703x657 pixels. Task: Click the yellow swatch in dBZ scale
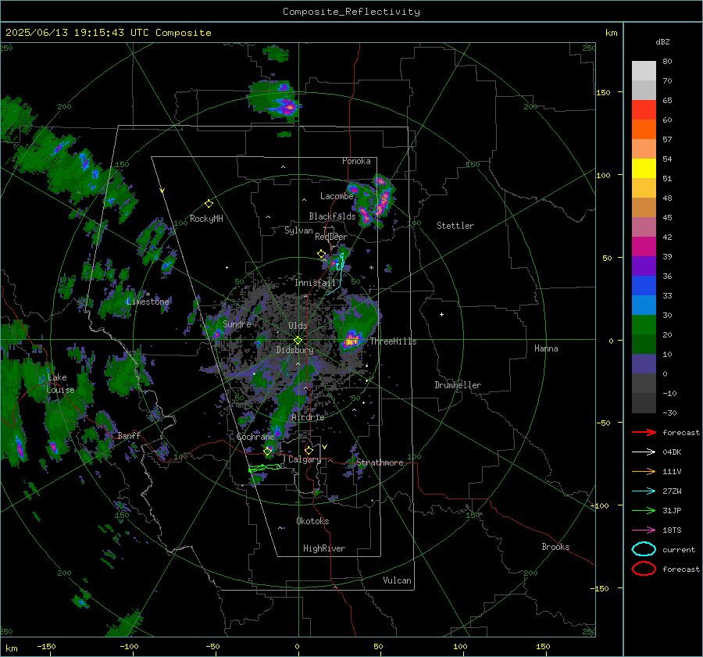[644, 169]
